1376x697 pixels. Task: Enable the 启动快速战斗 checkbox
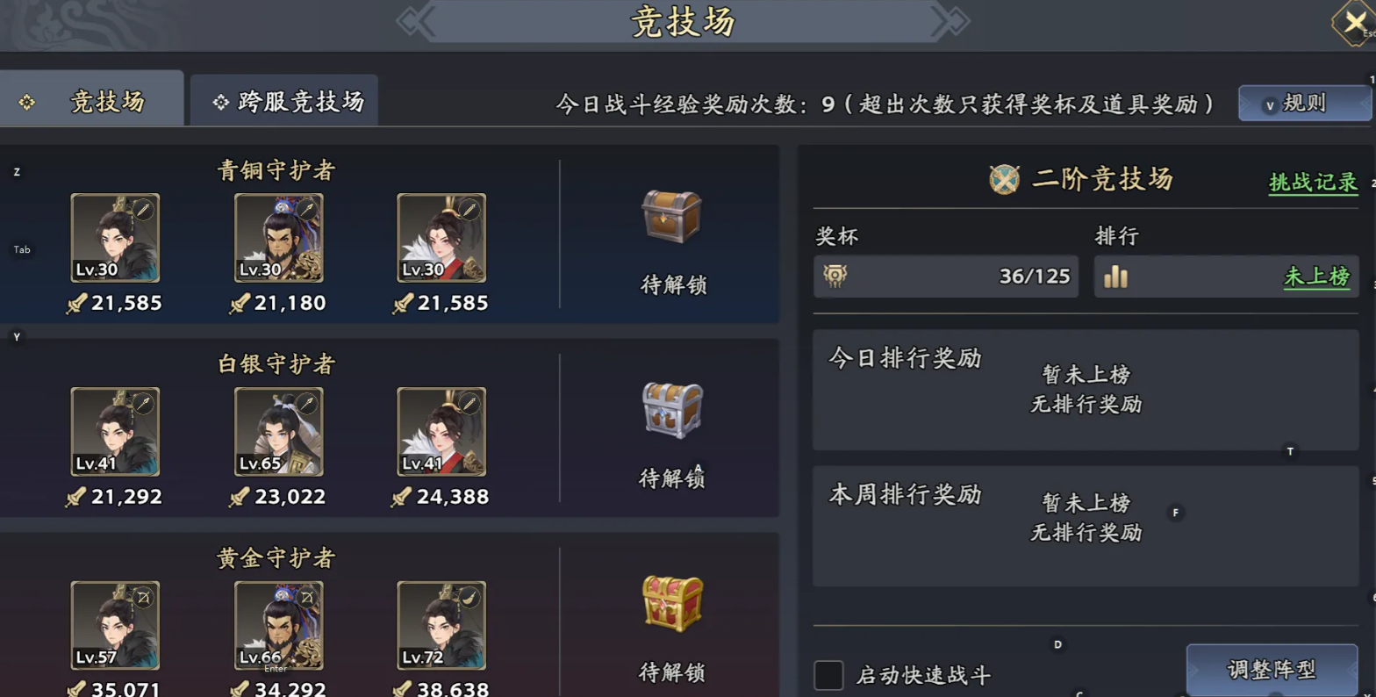(828, 675)
